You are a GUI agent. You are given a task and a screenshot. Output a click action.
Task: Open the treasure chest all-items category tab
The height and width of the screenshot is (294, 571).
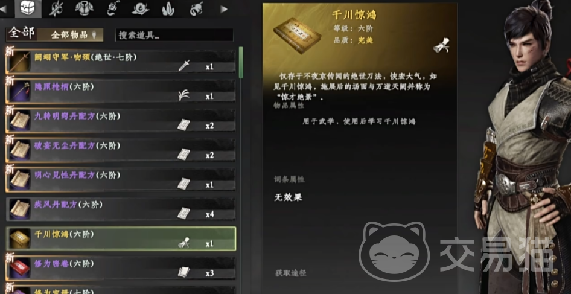28,8
